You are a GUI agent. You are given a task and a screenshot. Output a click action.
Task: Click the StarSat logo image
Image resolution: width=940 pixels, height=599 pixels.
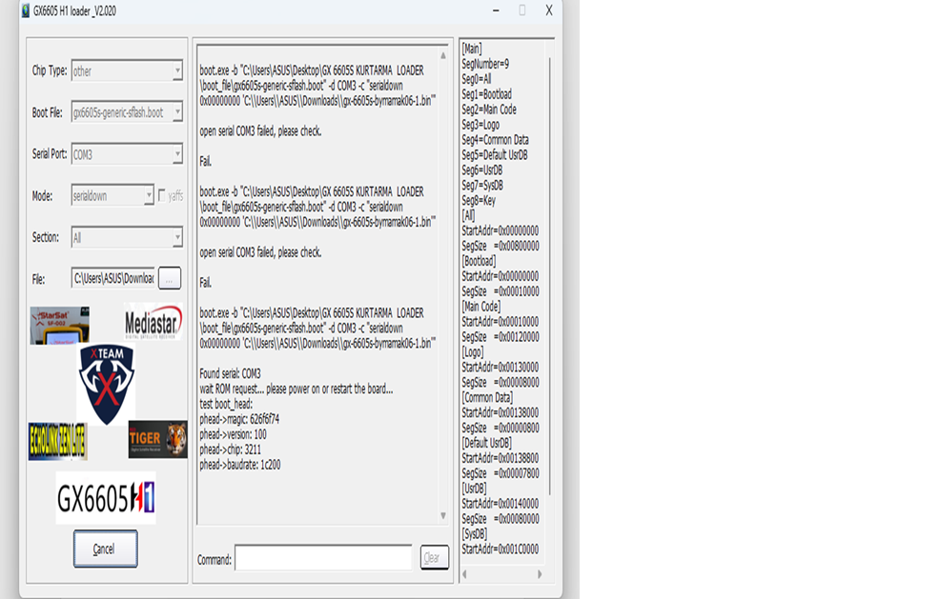tap(59, 325)
